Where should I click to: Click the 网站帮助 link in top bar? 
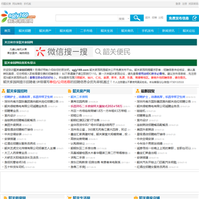coord(17,4)
